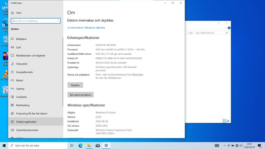Open Multitasking settings
Image resolution: width=265 pixels, height=149 pixels.
click(x=36, y=105)
